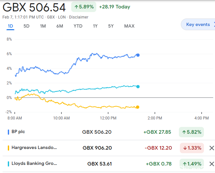Click the GBX 53.61 price value
This screenshot has height=173, width=215.
[100, 164]
